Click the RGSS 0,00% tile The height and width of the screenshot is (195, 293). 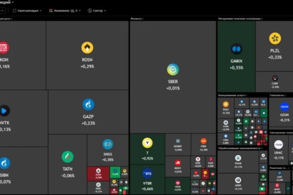click(211, 162)
